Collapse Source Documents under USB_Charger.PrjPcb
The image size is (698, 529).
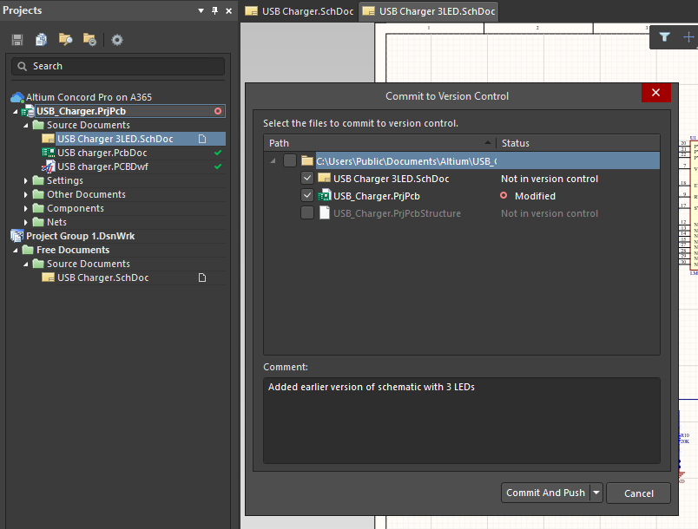[x=26, y=126]
